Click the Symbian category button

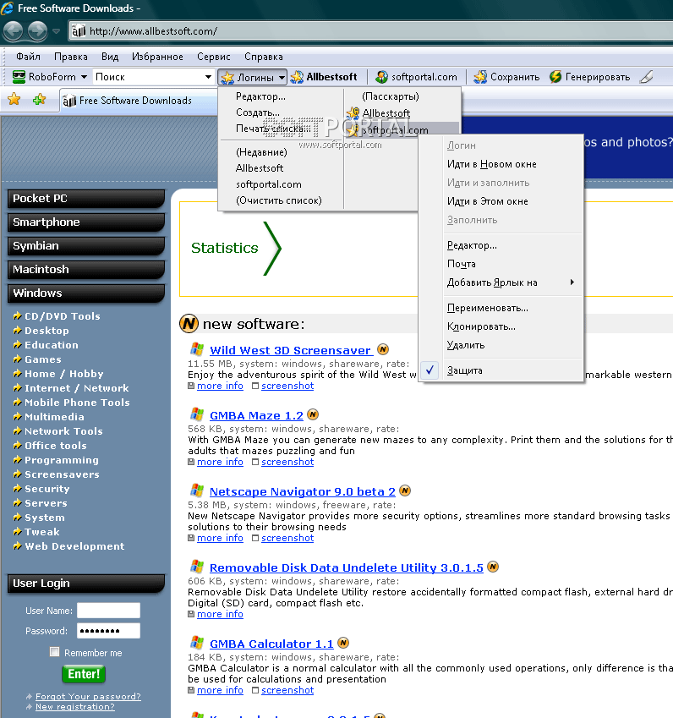(86, 246)
